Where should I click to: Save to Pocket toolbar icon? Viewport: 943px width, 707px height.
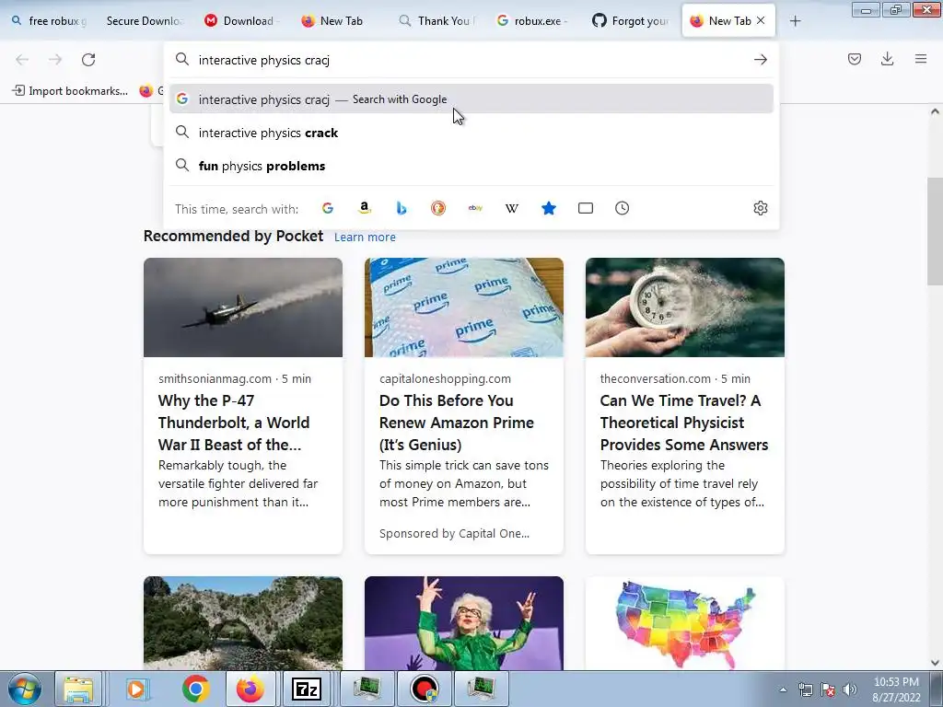[x=855, y=59]
